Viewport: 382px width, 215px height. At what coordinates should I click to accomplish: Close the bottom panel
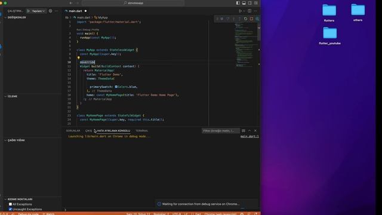[255, 131]
